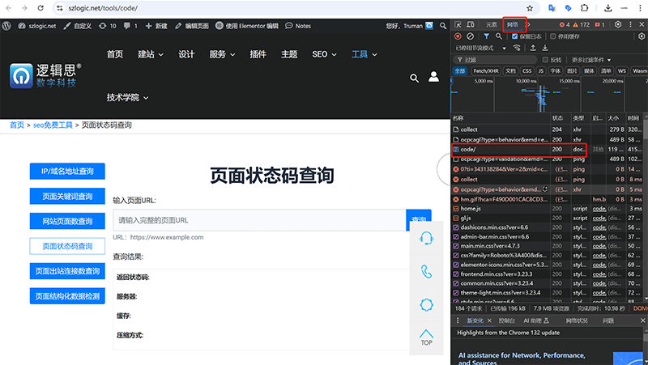The width and height of the screenshot is (648, 365).
Task: Click the import HAR upload icon
Action: click(532, 48)
